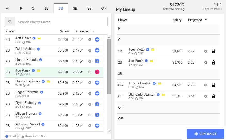Exclude Logan Forsythe with gray X

pos(90,94)
